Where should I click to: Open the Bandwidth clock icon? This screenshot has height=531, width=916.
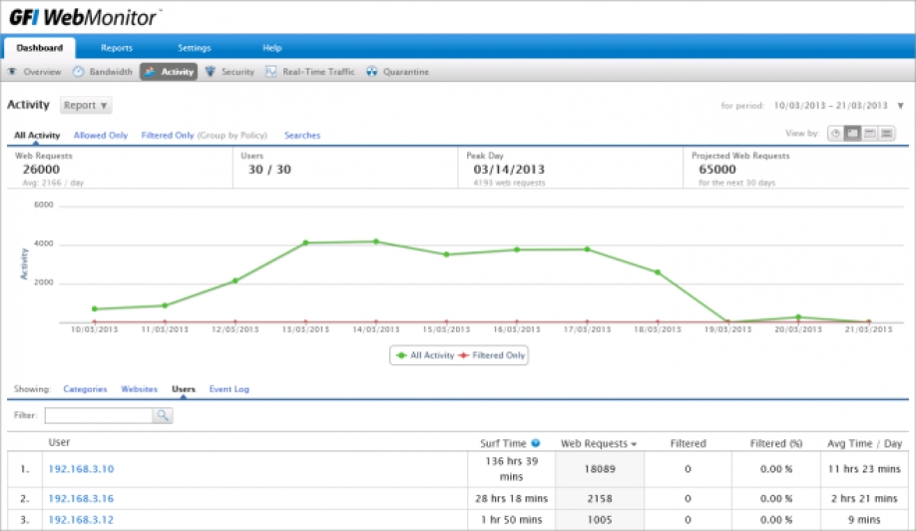[x=78, y=72]
